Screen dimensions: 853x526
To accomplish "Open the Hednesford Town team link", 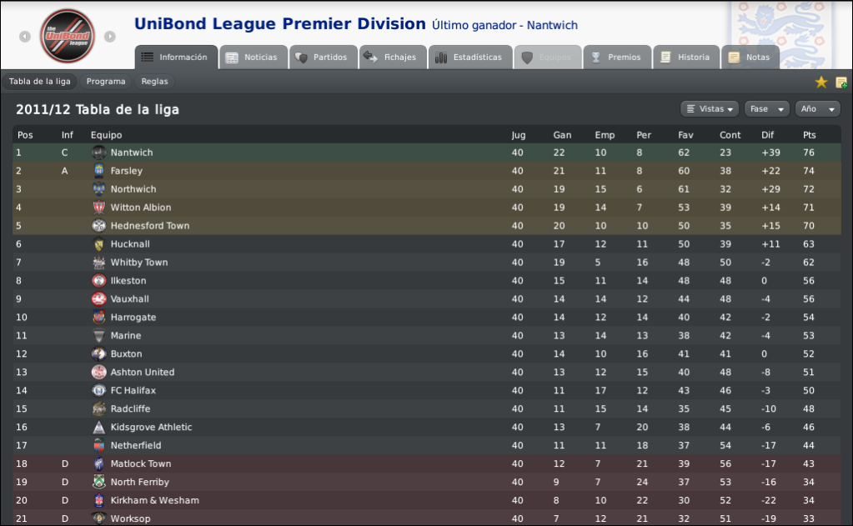I will point(149,226).
